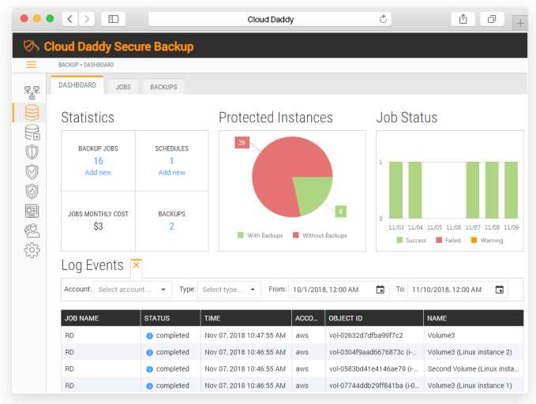Click Add new under Schedules
The width and height of the screenshot is (536, 404).
coord(171,173)
